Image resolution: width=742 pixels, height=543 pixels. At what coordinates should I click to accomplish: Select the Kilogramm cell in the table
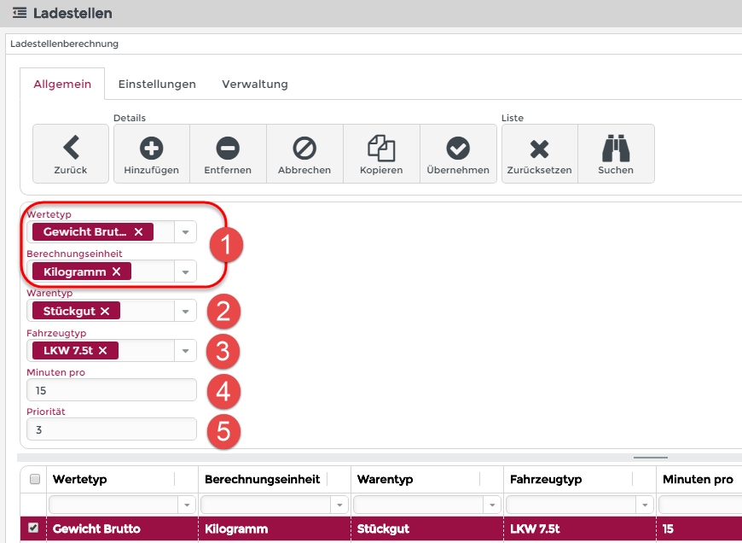click(275, 528)
